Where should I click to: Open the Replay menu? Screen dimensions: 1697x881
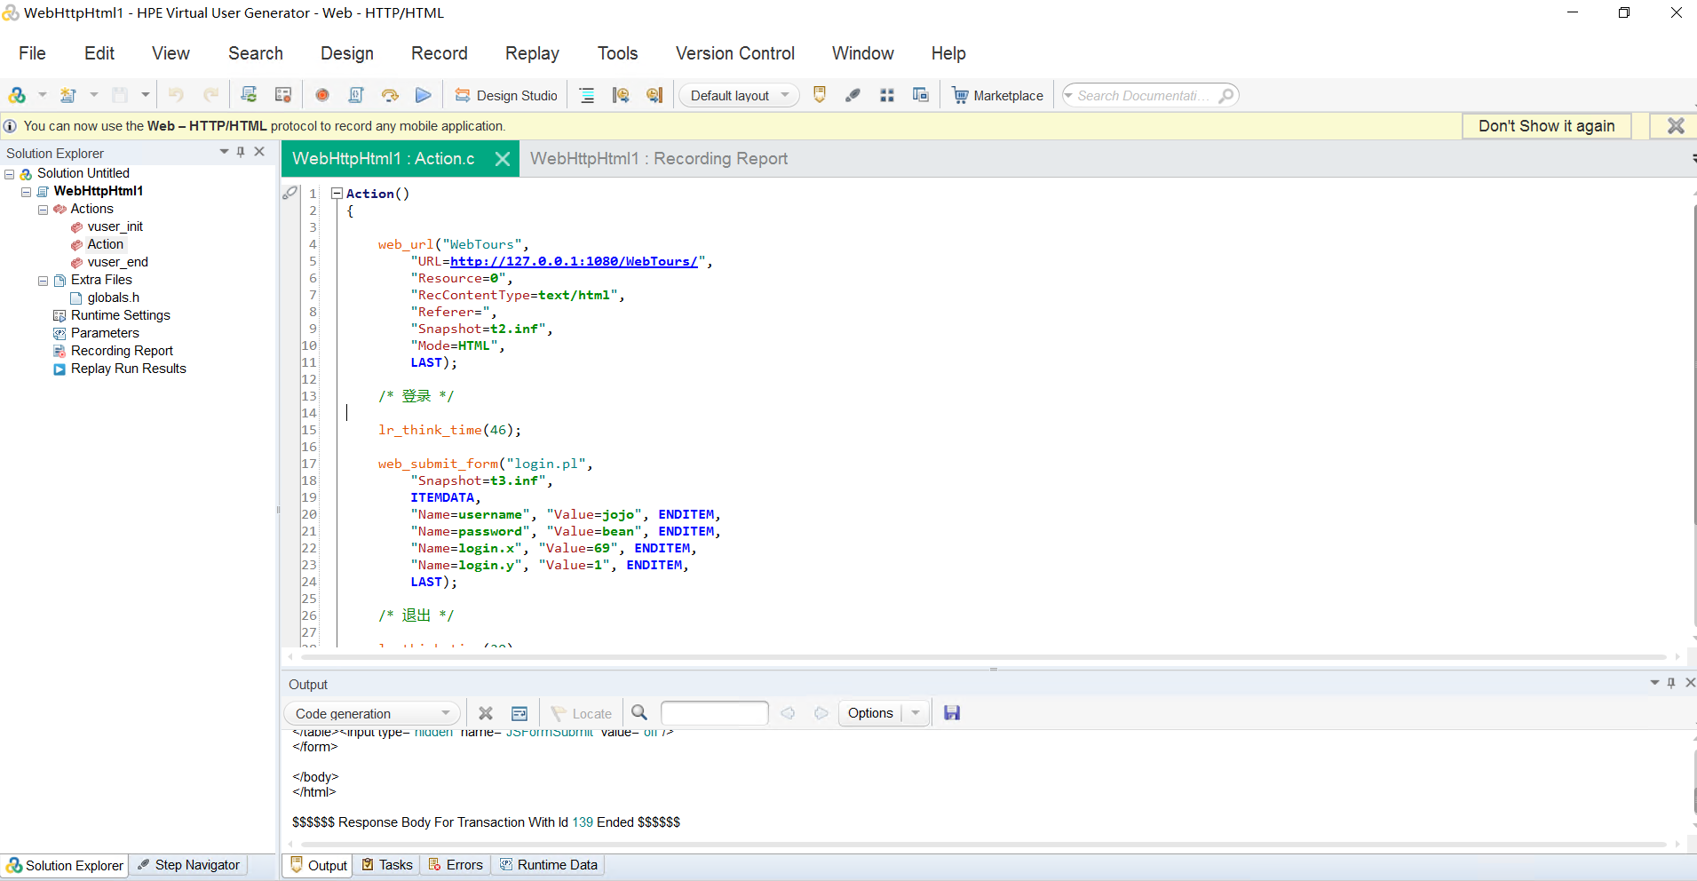click(532, 53)
